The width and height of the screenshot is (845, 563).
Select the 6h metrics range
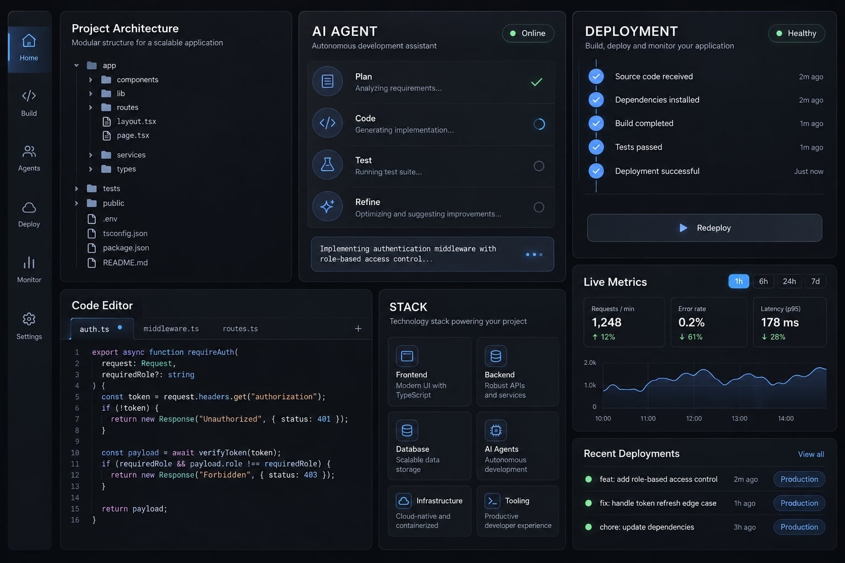coord(764,281)
